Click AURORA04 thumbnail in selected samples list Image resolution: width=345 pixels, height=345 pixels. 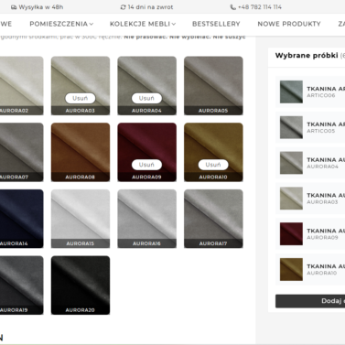click(x=291, y=163)
